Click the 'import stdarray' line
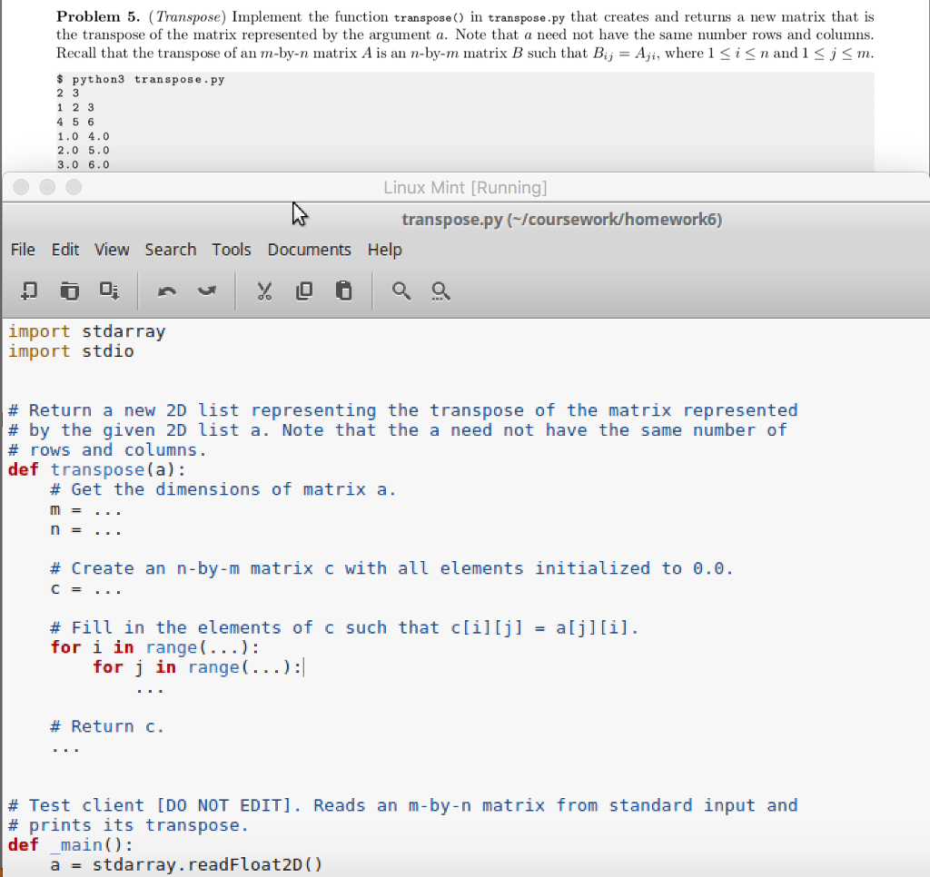The height and width of the screenshot is (877, 930). (86, 331)
